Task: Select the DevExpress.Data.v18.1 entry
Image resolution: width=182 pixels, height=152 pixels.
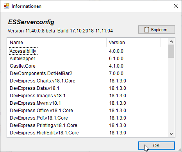Action: pos(34,88)
